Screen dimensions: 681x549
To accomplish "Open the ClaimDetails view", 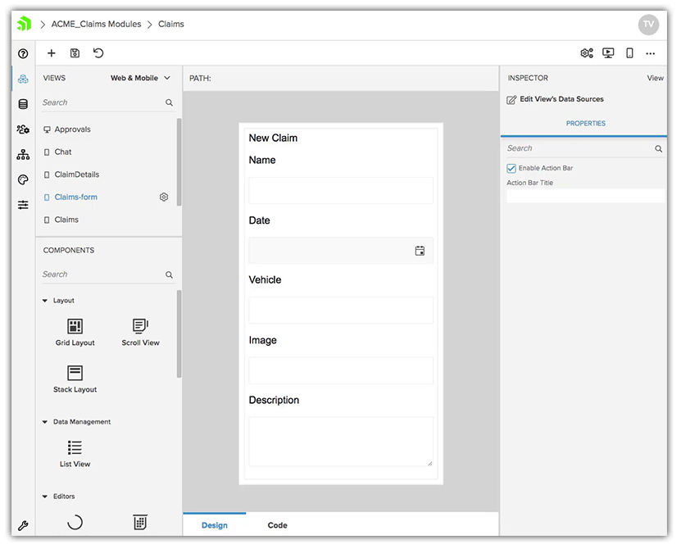I will (x=76, y=175).
